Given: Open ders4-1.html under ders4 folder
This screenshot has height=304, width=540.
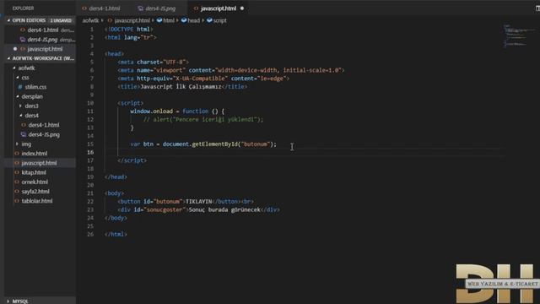Looking at the screenshot, I should point(44,125).
